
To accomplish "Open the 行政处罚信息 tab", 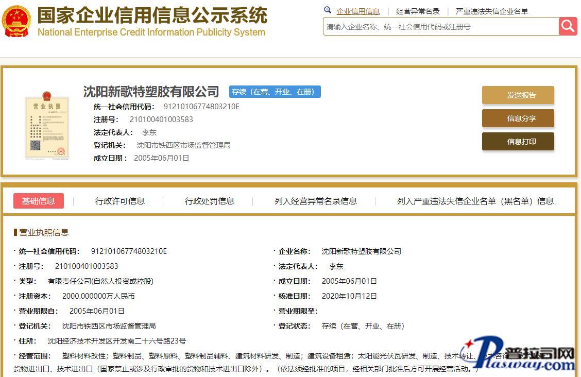I will (x=210, y=201).
